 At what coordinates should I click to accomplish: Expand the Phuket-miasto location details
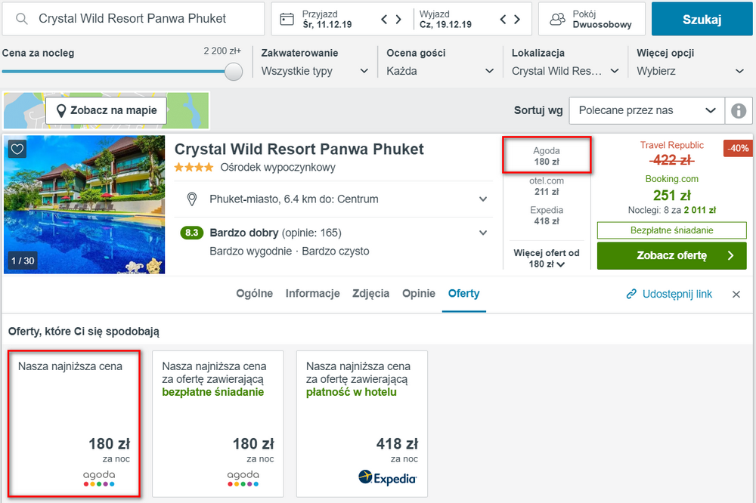tap(483, 199)
